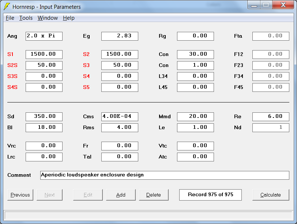This screenshot has height=224, width=297.
Task: Select the S3S field
Action: [44, 76]
